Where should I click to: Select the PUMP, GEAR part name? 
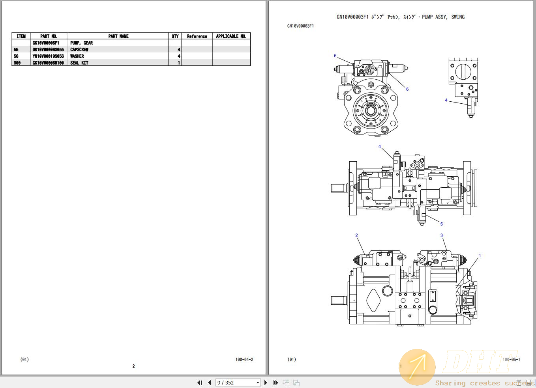81,43
